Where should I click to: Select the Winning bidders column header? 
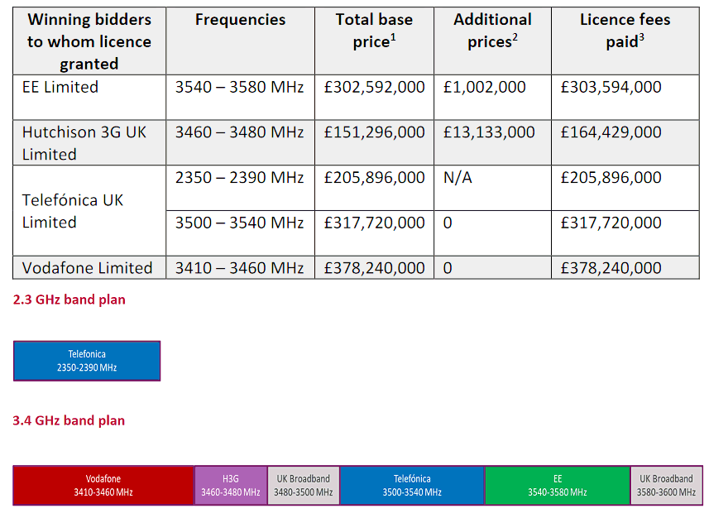coord(89,41)
